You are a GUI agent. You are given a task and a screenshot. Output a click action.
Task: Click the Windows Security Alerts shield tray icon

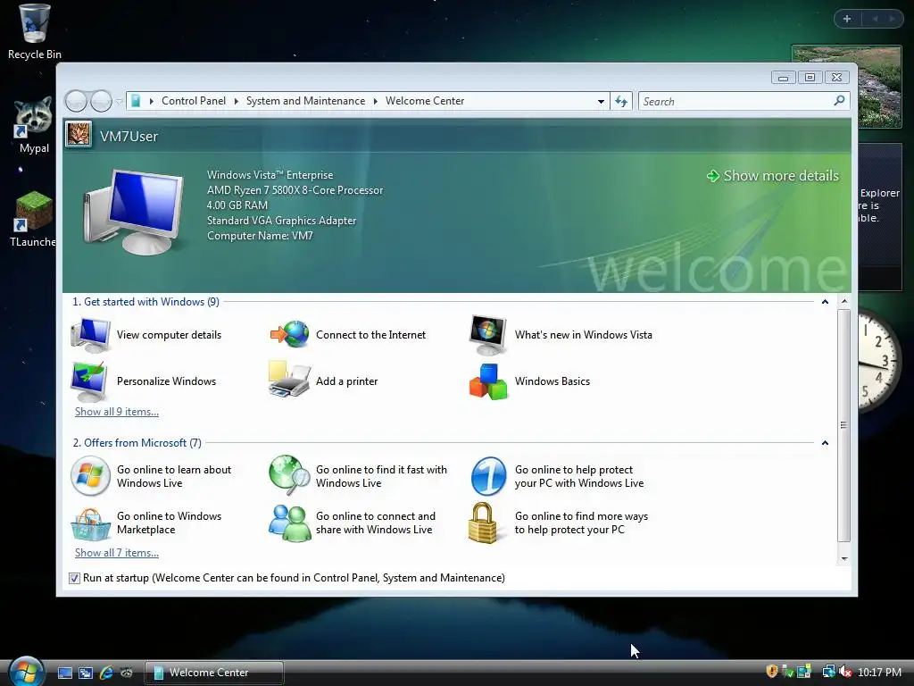(x=772, y=672)
